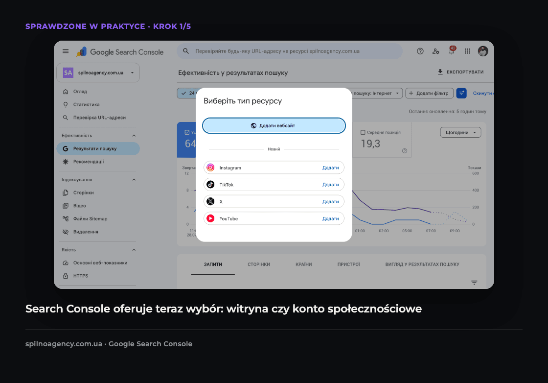
Task: Open Перевірка URL-адреси in sidebar
Action: tap(98, 118)
